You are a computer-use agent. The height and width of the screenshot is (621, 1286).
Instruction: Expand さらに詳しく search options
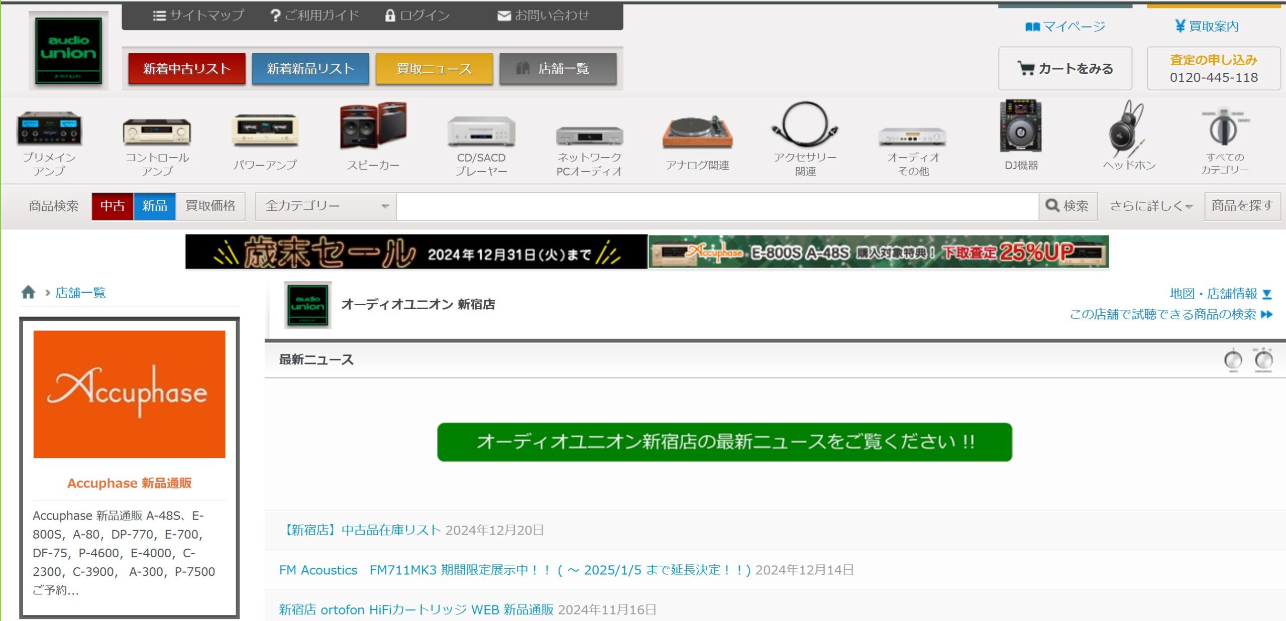tap(1150, 206)
